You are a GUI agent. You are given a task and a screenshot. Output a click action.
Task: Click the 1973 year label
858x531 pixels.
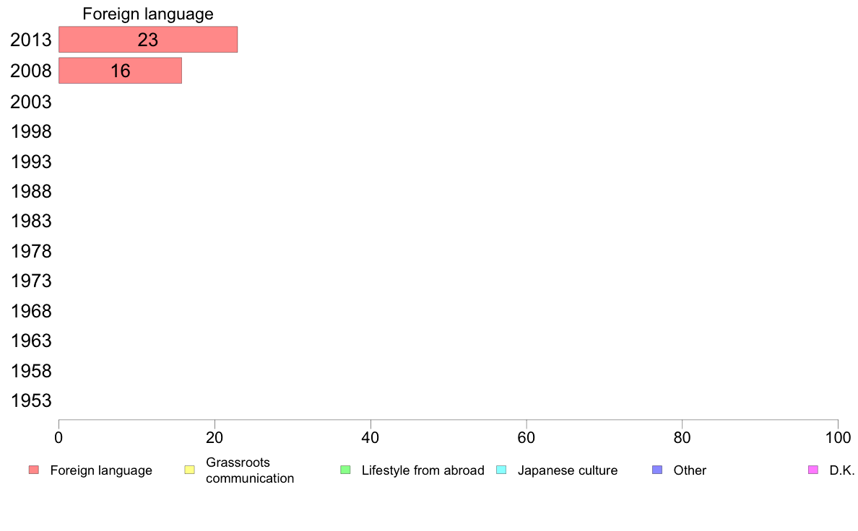click(31, 281)
